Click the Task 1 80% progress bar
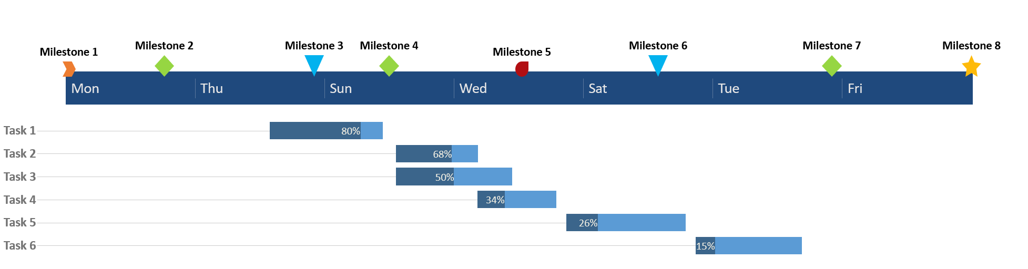 pos(315,131)
